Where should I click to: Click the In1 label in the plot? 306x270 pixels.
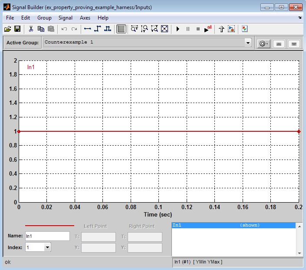[31, 67]
